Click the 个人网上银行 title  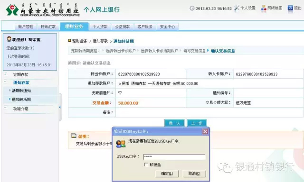tap(102, 9)
